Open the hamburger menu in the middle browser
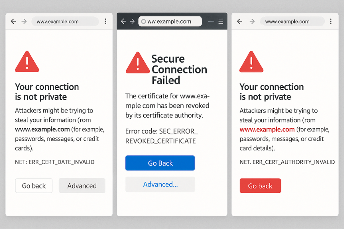Image resolution: width=344 pixels, height=229 pixels. (x=221, y=21)
